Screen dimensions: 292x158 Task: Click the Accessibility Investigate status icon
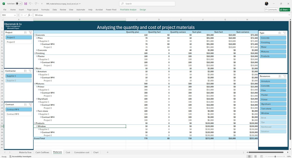[10, 156]
